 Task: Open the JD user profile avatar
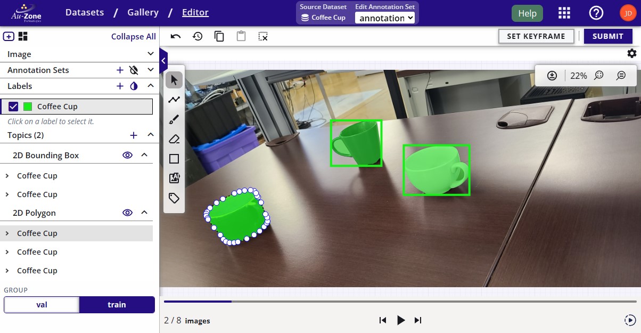(627, 13)
